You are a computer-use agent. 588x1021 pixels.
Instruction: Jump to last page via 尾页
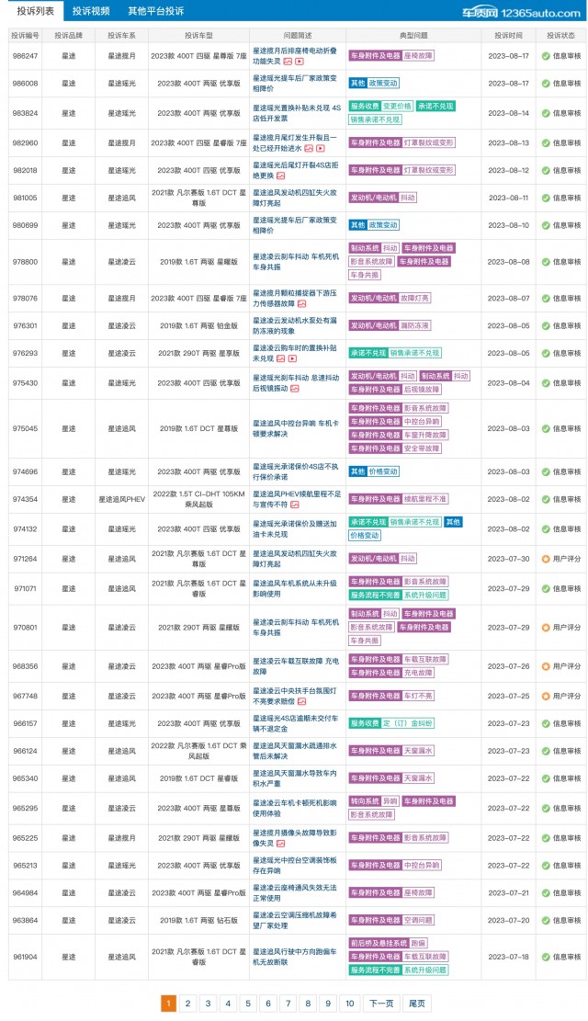[x=417, y=1003]
